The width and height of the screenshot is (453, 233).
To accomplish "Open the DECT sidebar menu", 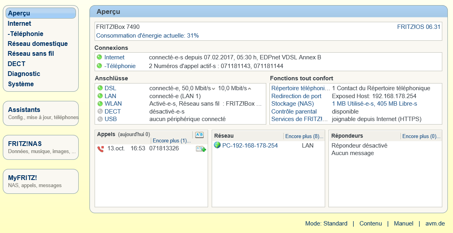I will 17,64.
